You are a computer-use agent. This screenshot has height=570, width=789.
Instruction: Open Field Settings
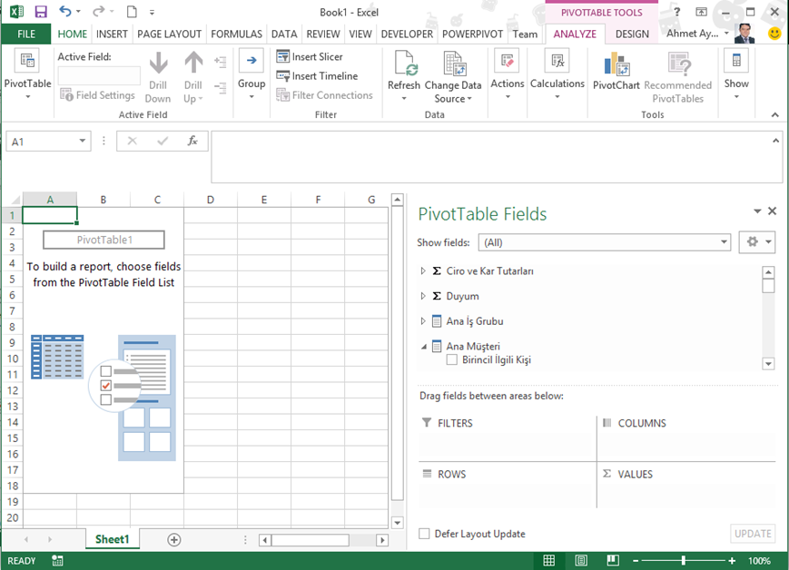point(98,95)
